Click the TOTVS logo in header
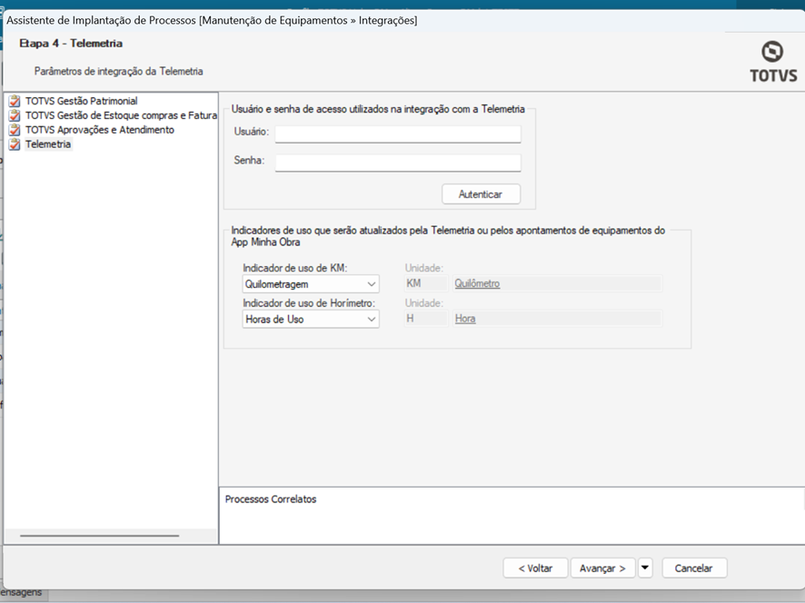The image size is (805, 603). point(772,62)
